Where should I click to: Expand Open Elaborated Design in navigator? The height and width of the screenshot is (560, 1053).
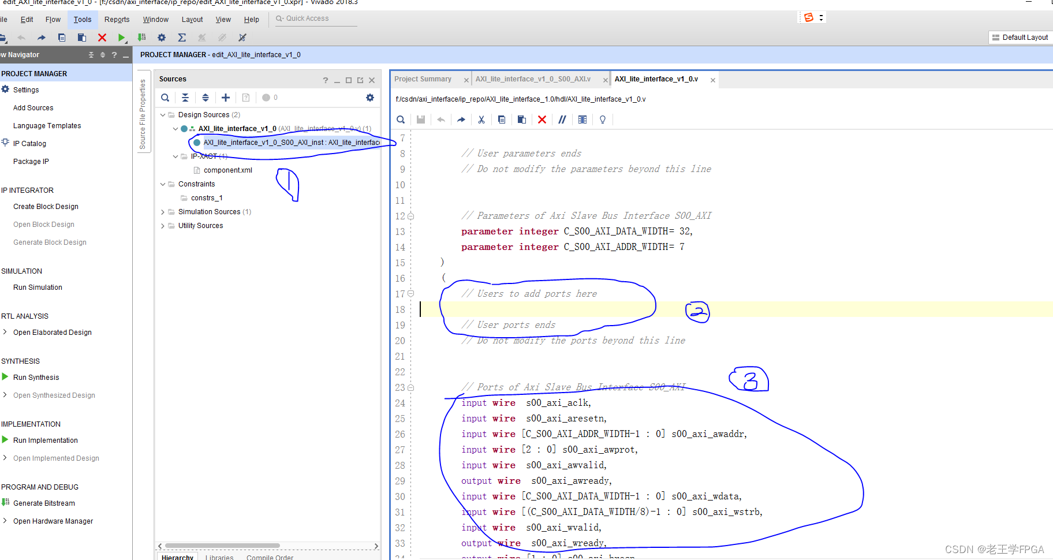[5, 332]
